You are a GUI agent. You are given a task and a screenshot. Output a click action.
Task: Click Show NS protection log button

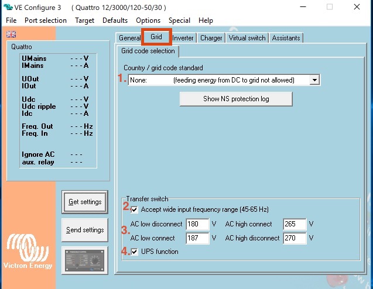(236, 99)
